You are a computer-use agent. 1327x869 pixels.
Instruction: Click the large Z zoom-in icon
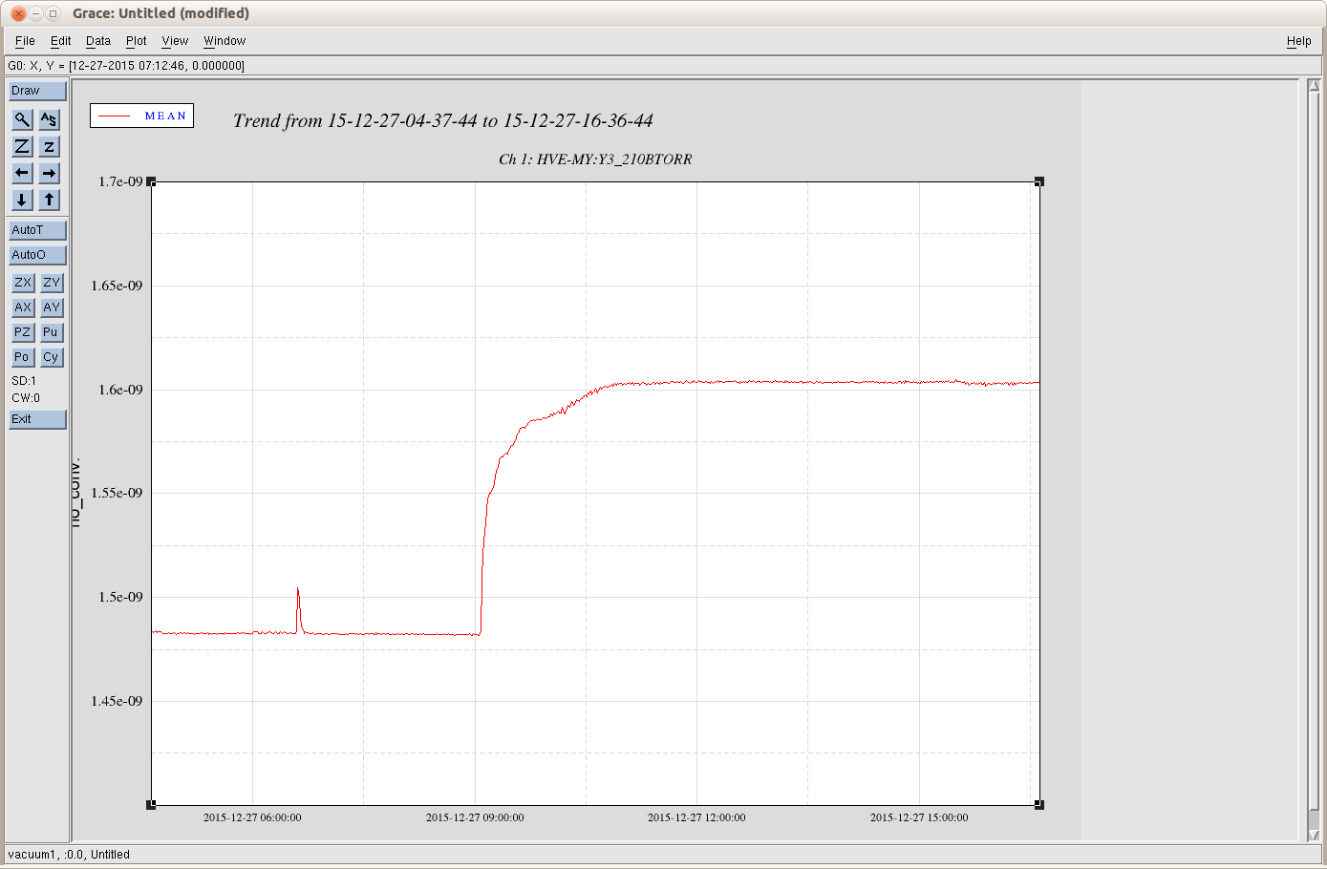point(22,146)
